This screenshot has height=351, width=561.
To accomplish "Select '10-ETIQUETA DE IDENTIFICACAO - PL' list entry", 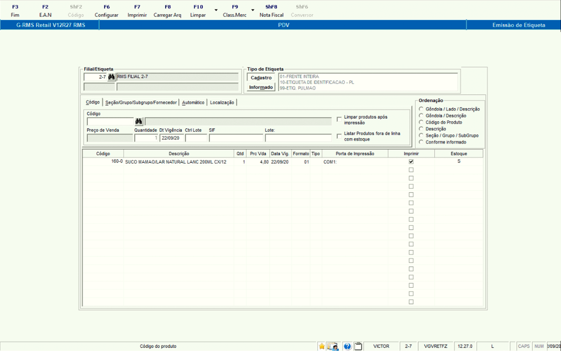I will tap(317, 82).
